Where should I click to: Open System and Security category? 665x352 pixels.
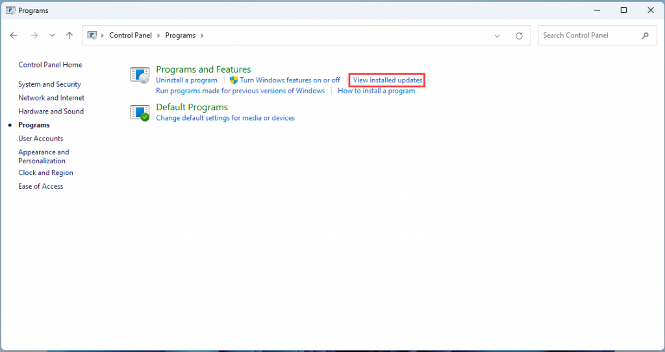click(x=49, y=84)
